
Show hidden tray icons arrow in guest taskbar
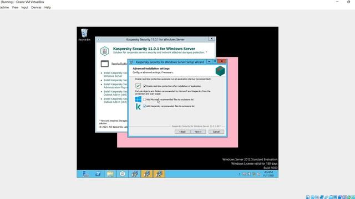click(x=240, y=174)
